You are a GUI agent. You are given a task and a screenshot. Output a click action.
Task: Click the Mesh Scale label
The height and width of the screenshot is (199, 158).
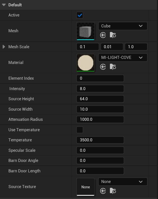19,47
